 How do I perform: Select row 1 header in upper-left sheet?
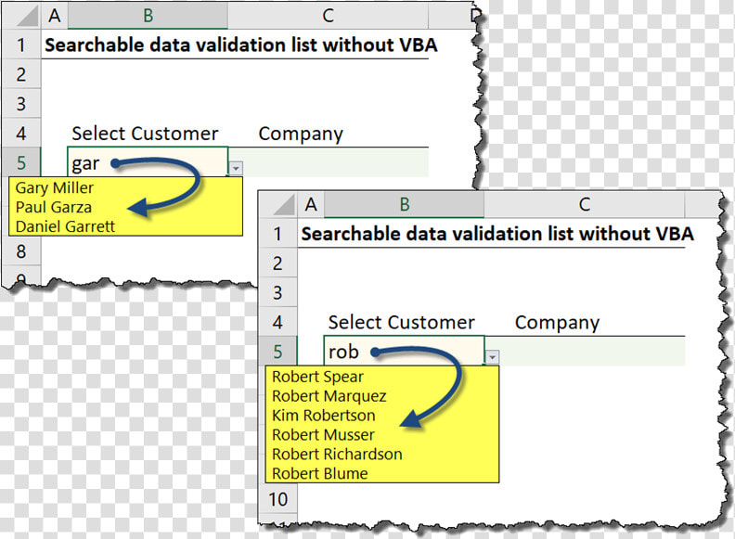tap(21, 45)
